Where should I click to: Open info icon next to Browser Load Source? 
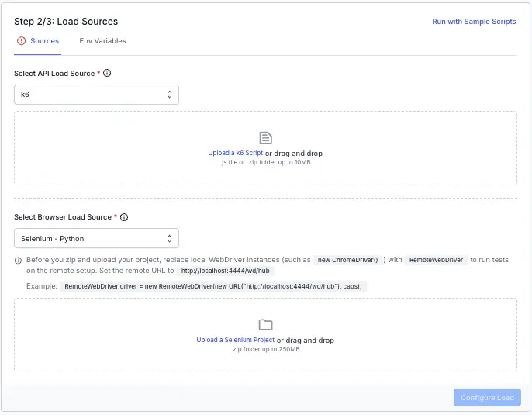[x=124, y=217]
